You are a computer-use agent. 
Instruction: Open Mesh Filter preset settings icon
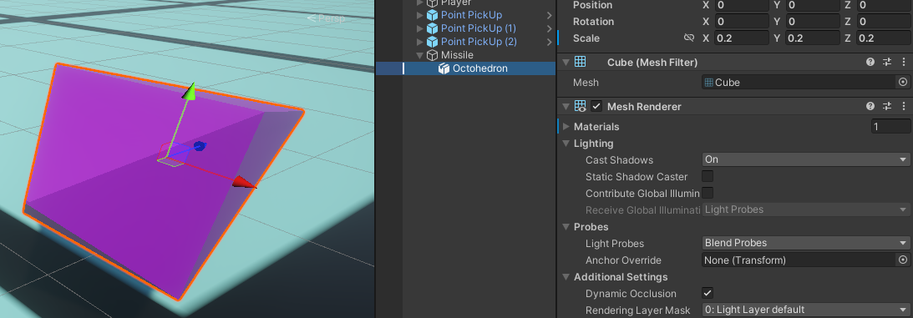coord(887,63)
